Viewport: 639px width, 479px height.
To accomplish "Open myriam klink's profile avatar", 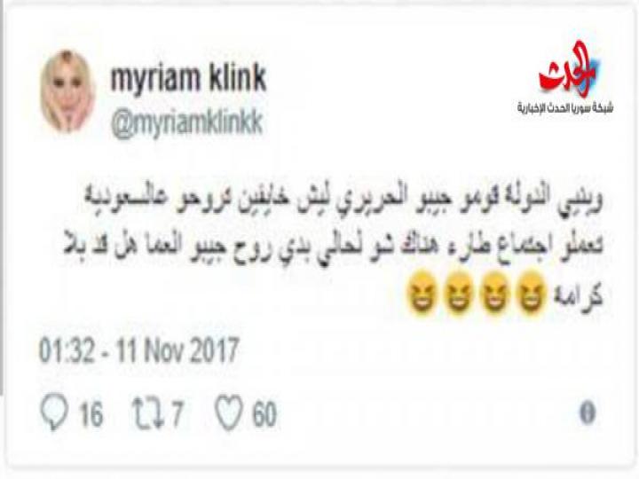I will point(67,91).
